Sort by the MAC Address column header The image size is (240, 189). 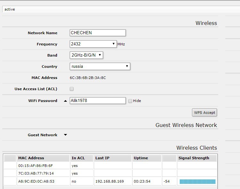pos(43,158)
